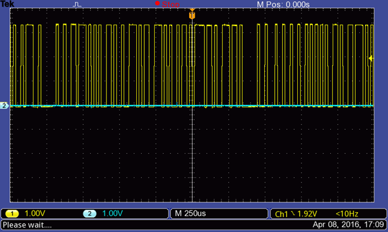
Task: Click the Stop acquisition status text
Action: [170, 4]
